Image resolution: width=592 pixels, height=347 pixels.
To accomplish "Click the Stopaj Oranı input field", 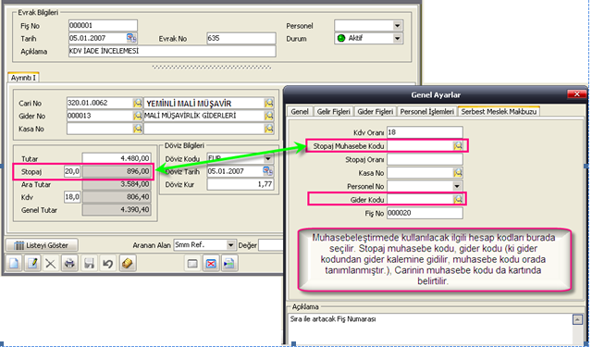I will click(x=425, y=159).
